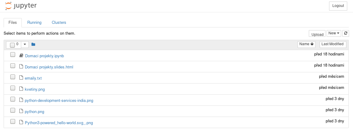This screenshot has width=353, height=132.
Task: Click the file icon beside python.png
Action: pos(21,111)
